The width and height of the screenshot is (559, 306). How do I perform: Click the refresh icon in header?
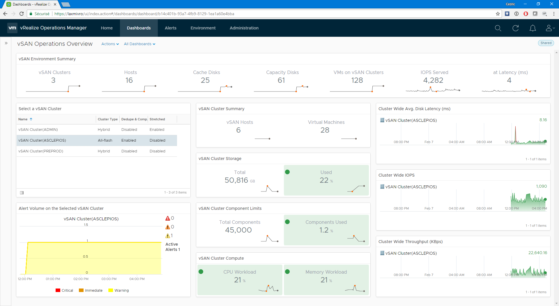515,28
